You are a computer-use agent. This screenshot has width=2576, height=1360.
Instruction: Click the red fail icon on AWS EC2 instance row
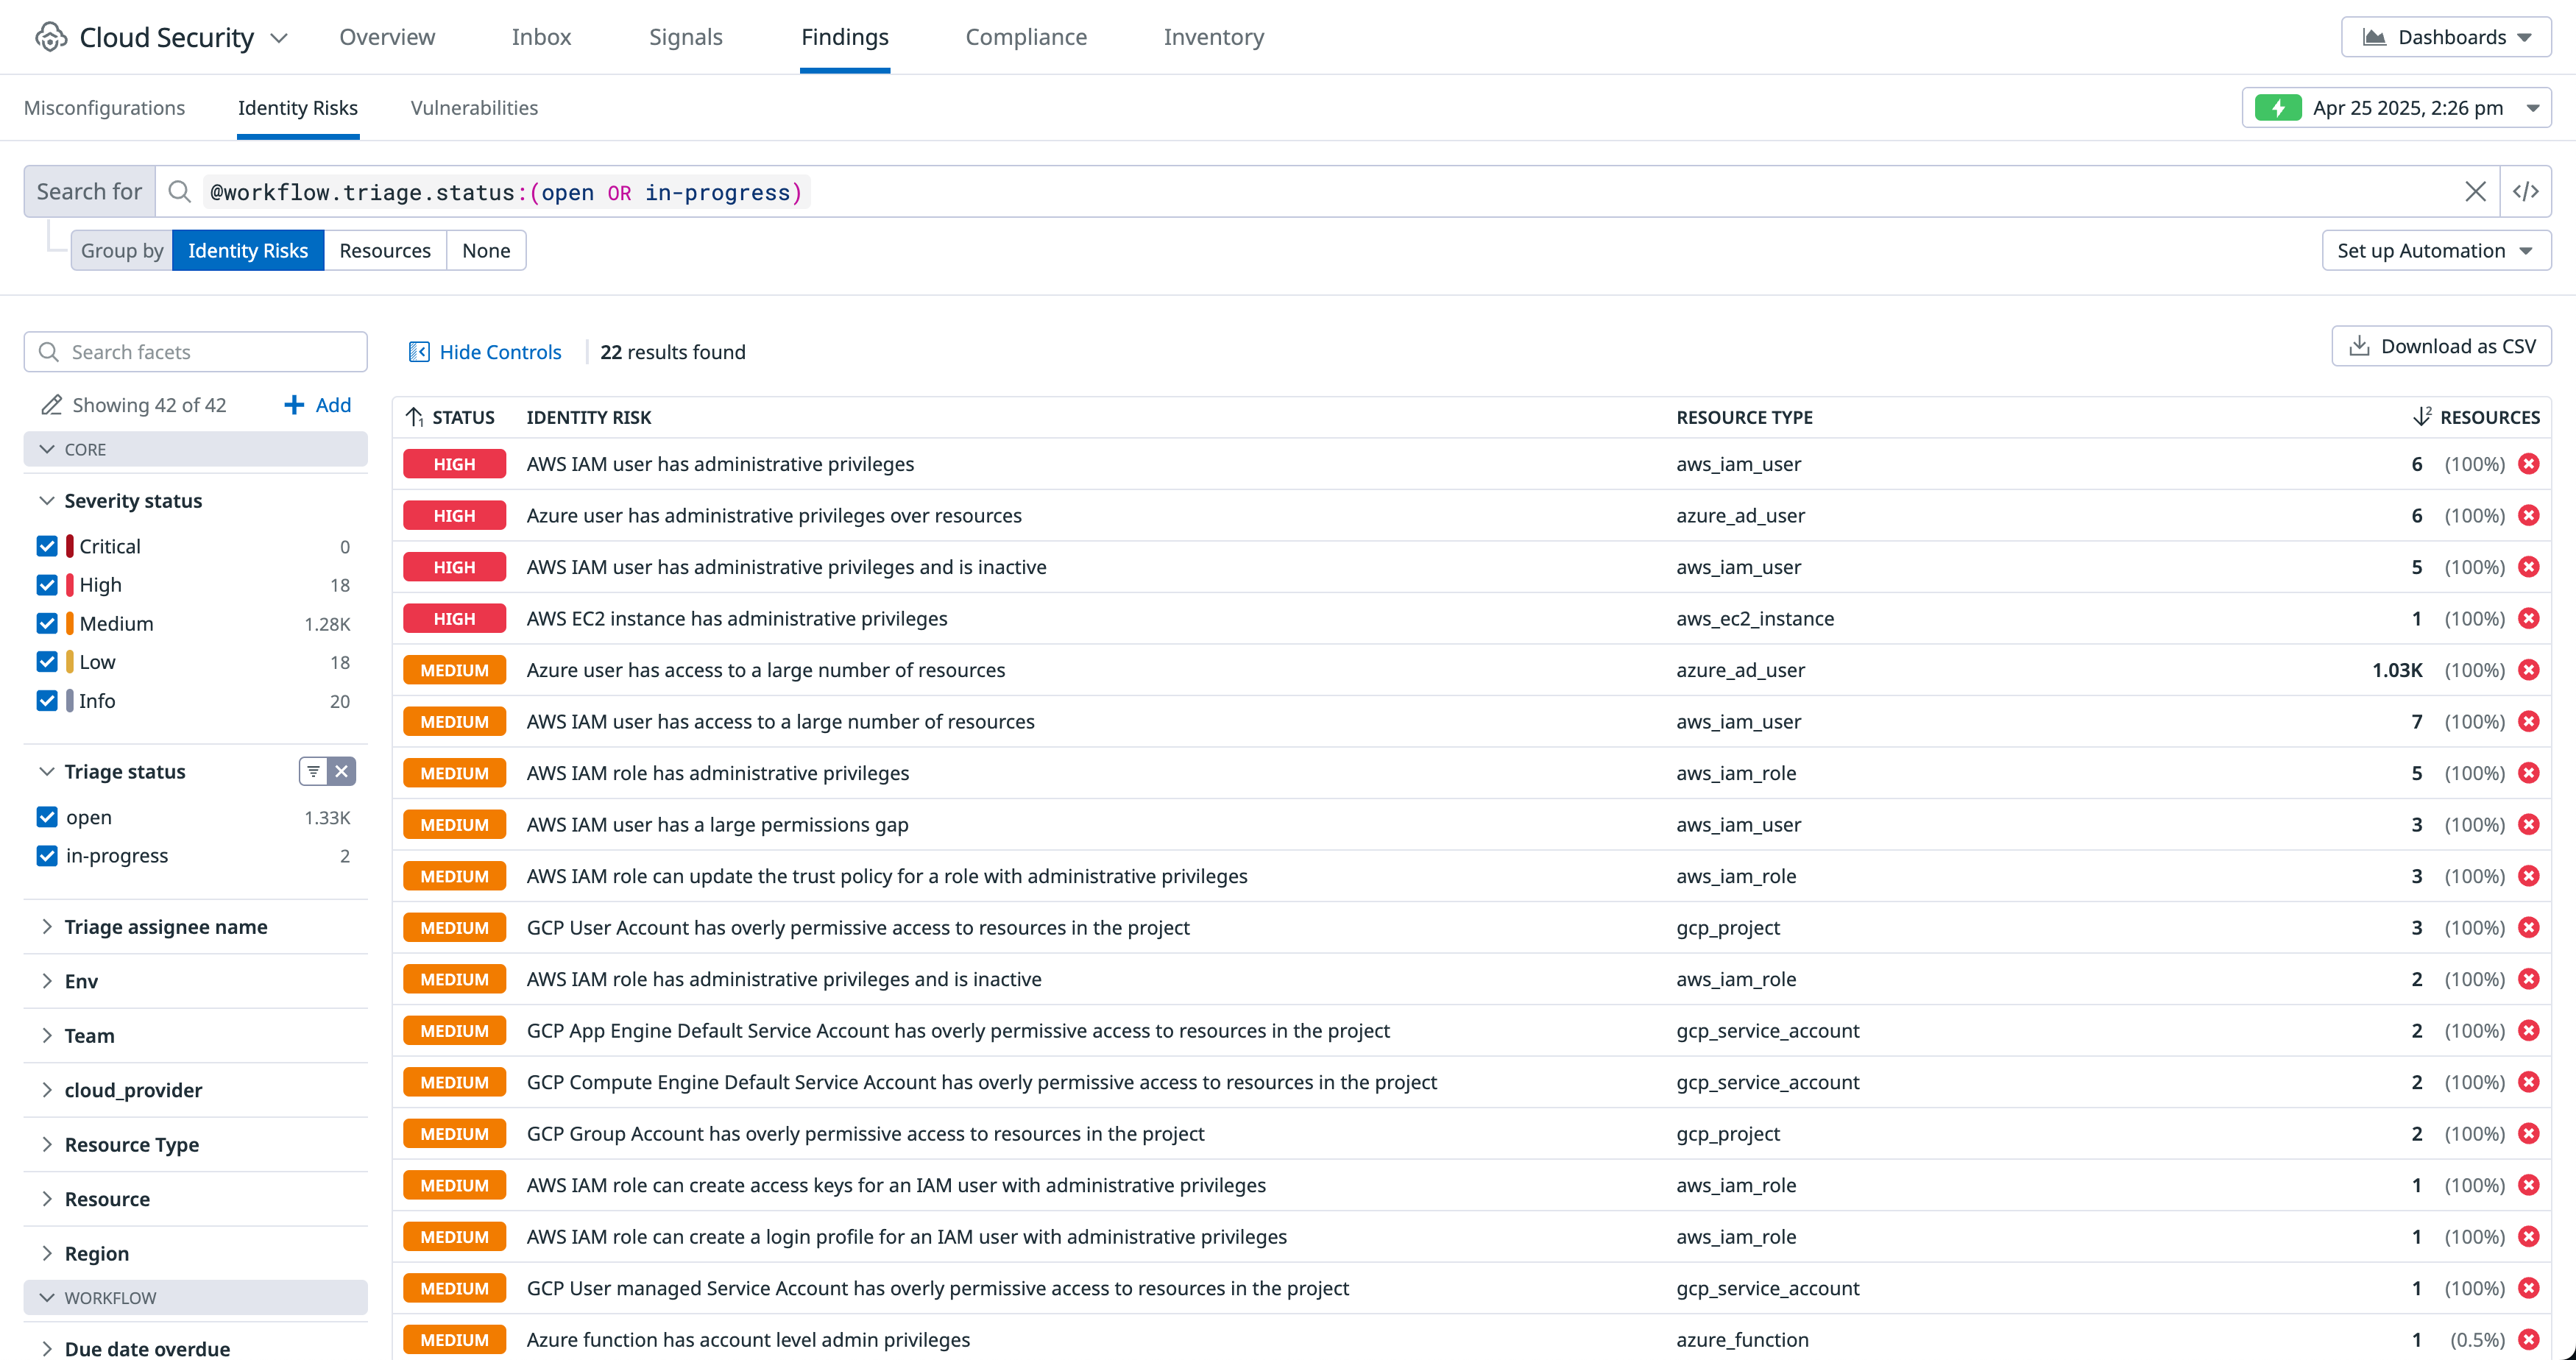(2529, 618)
